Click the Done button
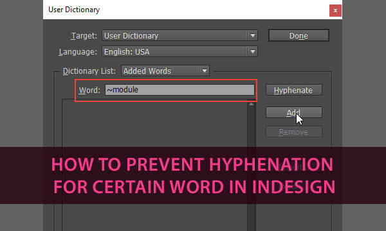The image size is (386, 231). click(299, 35)
